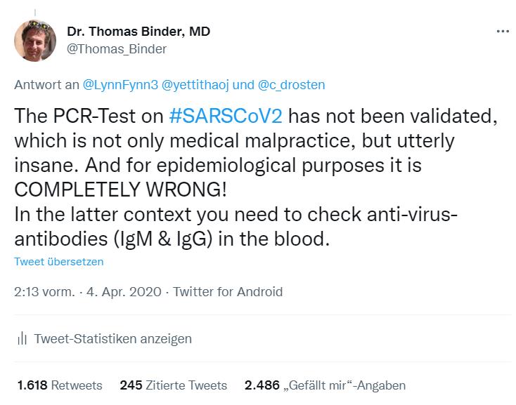Click the tweet text starting 'The PCR-Test'
The image size is (516, 405).
click(x=91, y=116)
